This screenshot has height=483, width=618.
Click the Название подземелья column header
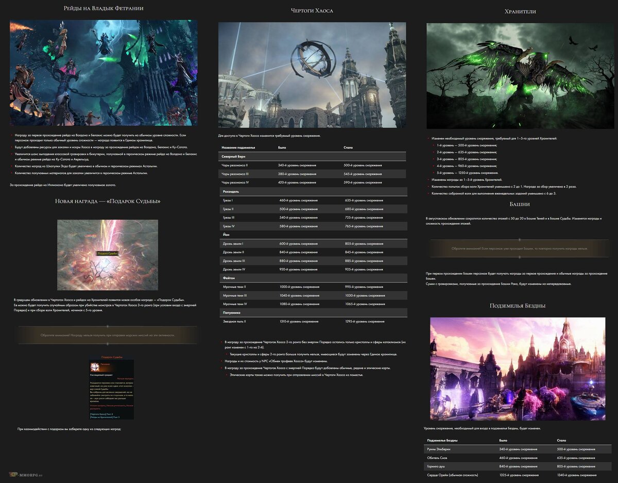pyautogui.click(x=238, y=147)
